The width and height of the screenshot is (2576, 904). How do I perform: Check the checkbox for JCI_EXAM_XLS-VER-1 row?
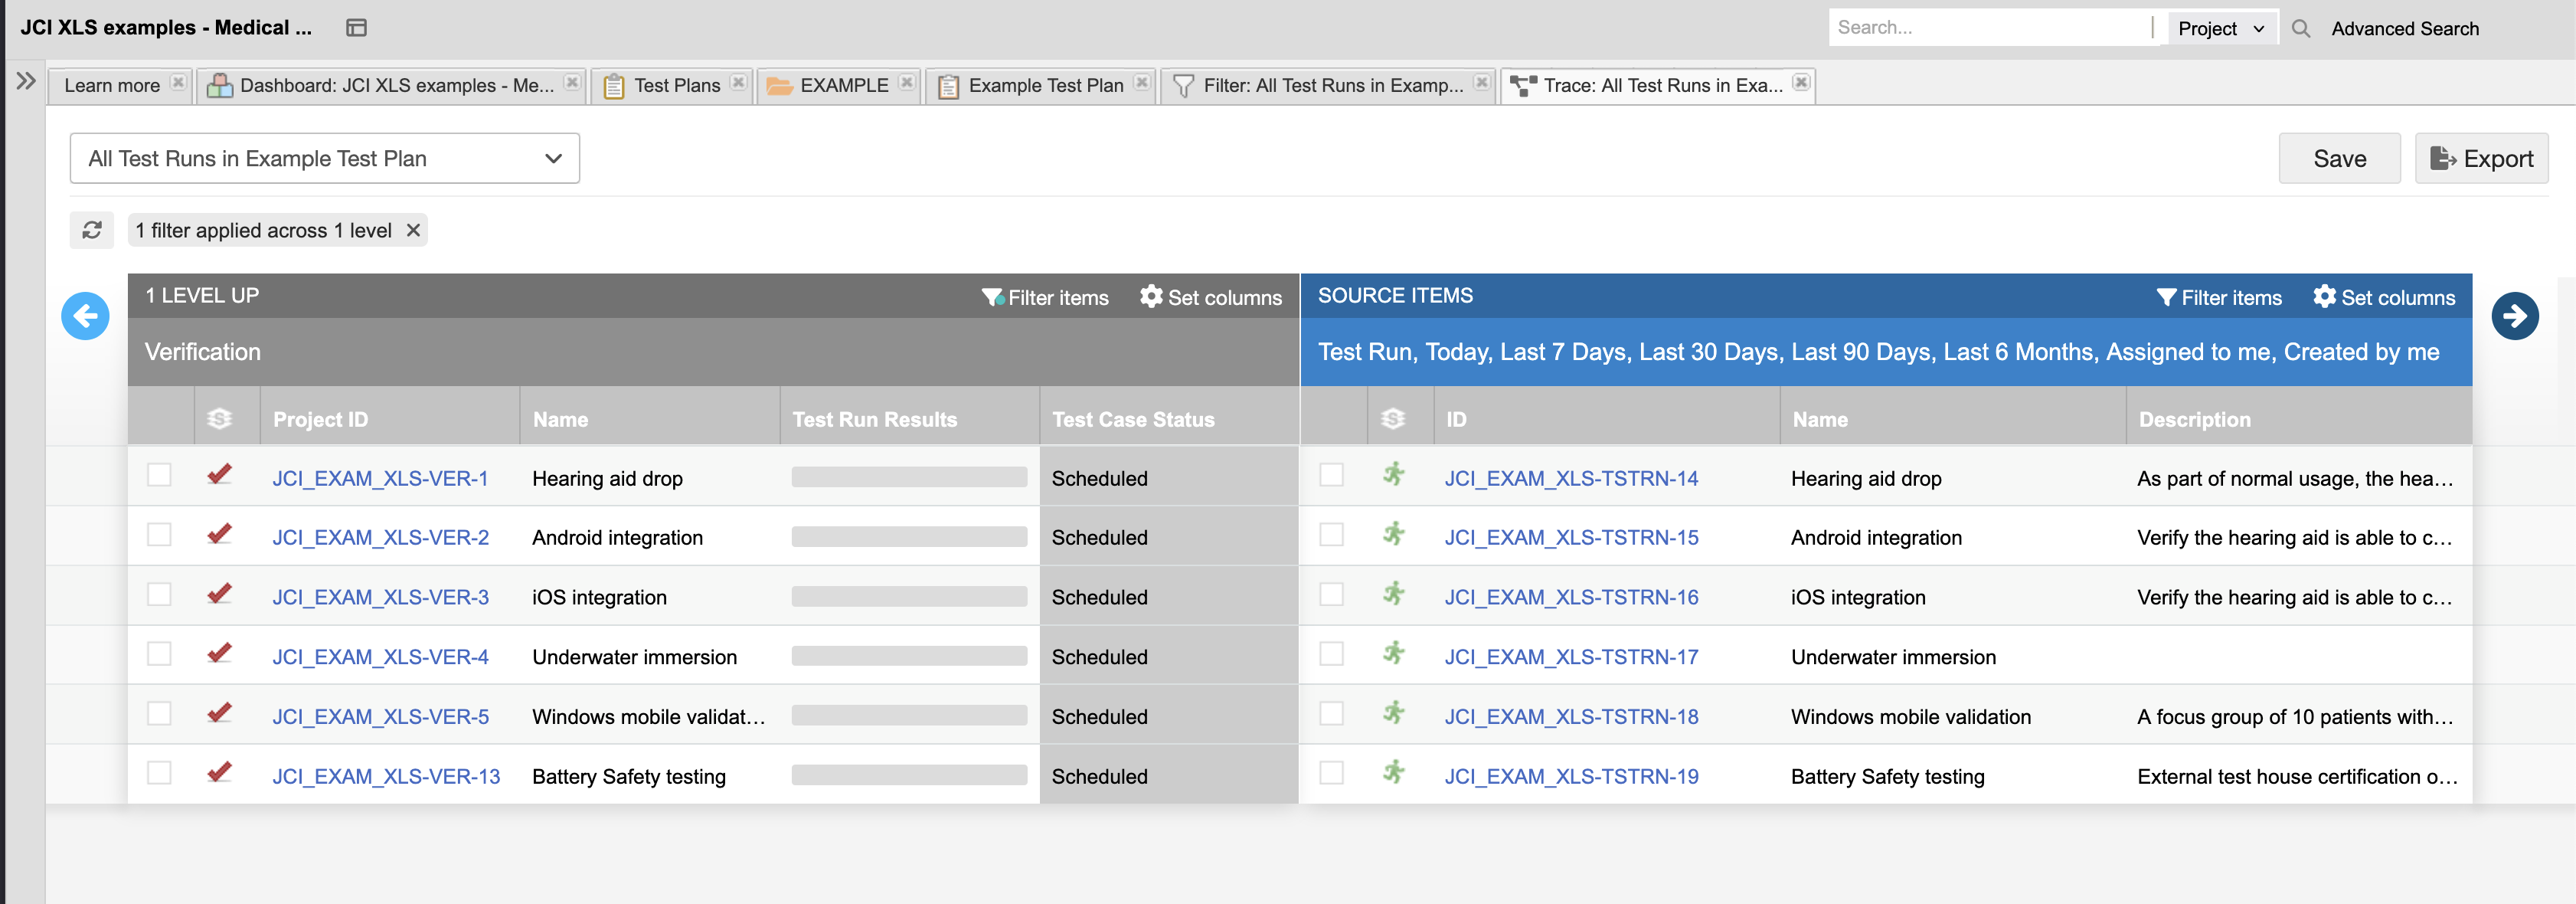coord(160,476)
